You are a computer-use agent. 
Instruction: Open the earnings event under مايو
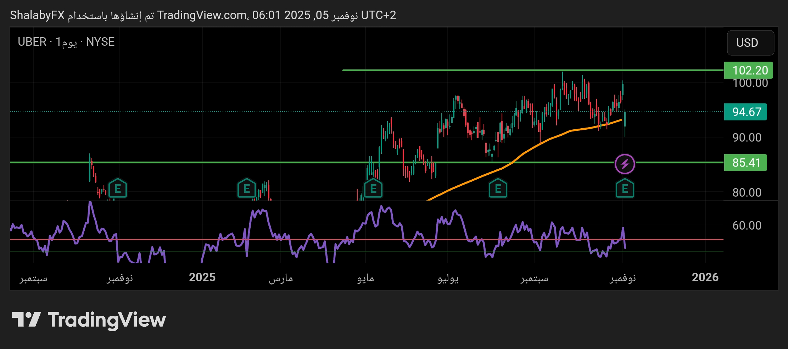click(373, 188)
